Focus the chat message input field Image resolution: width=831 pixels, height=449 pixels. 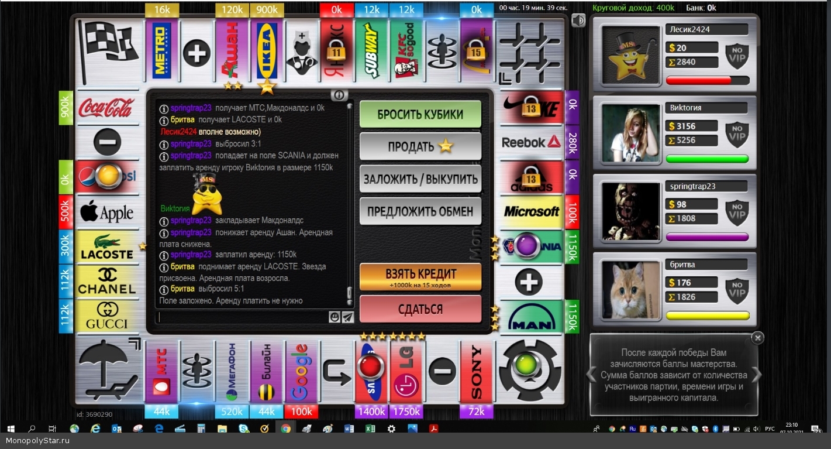242,317
